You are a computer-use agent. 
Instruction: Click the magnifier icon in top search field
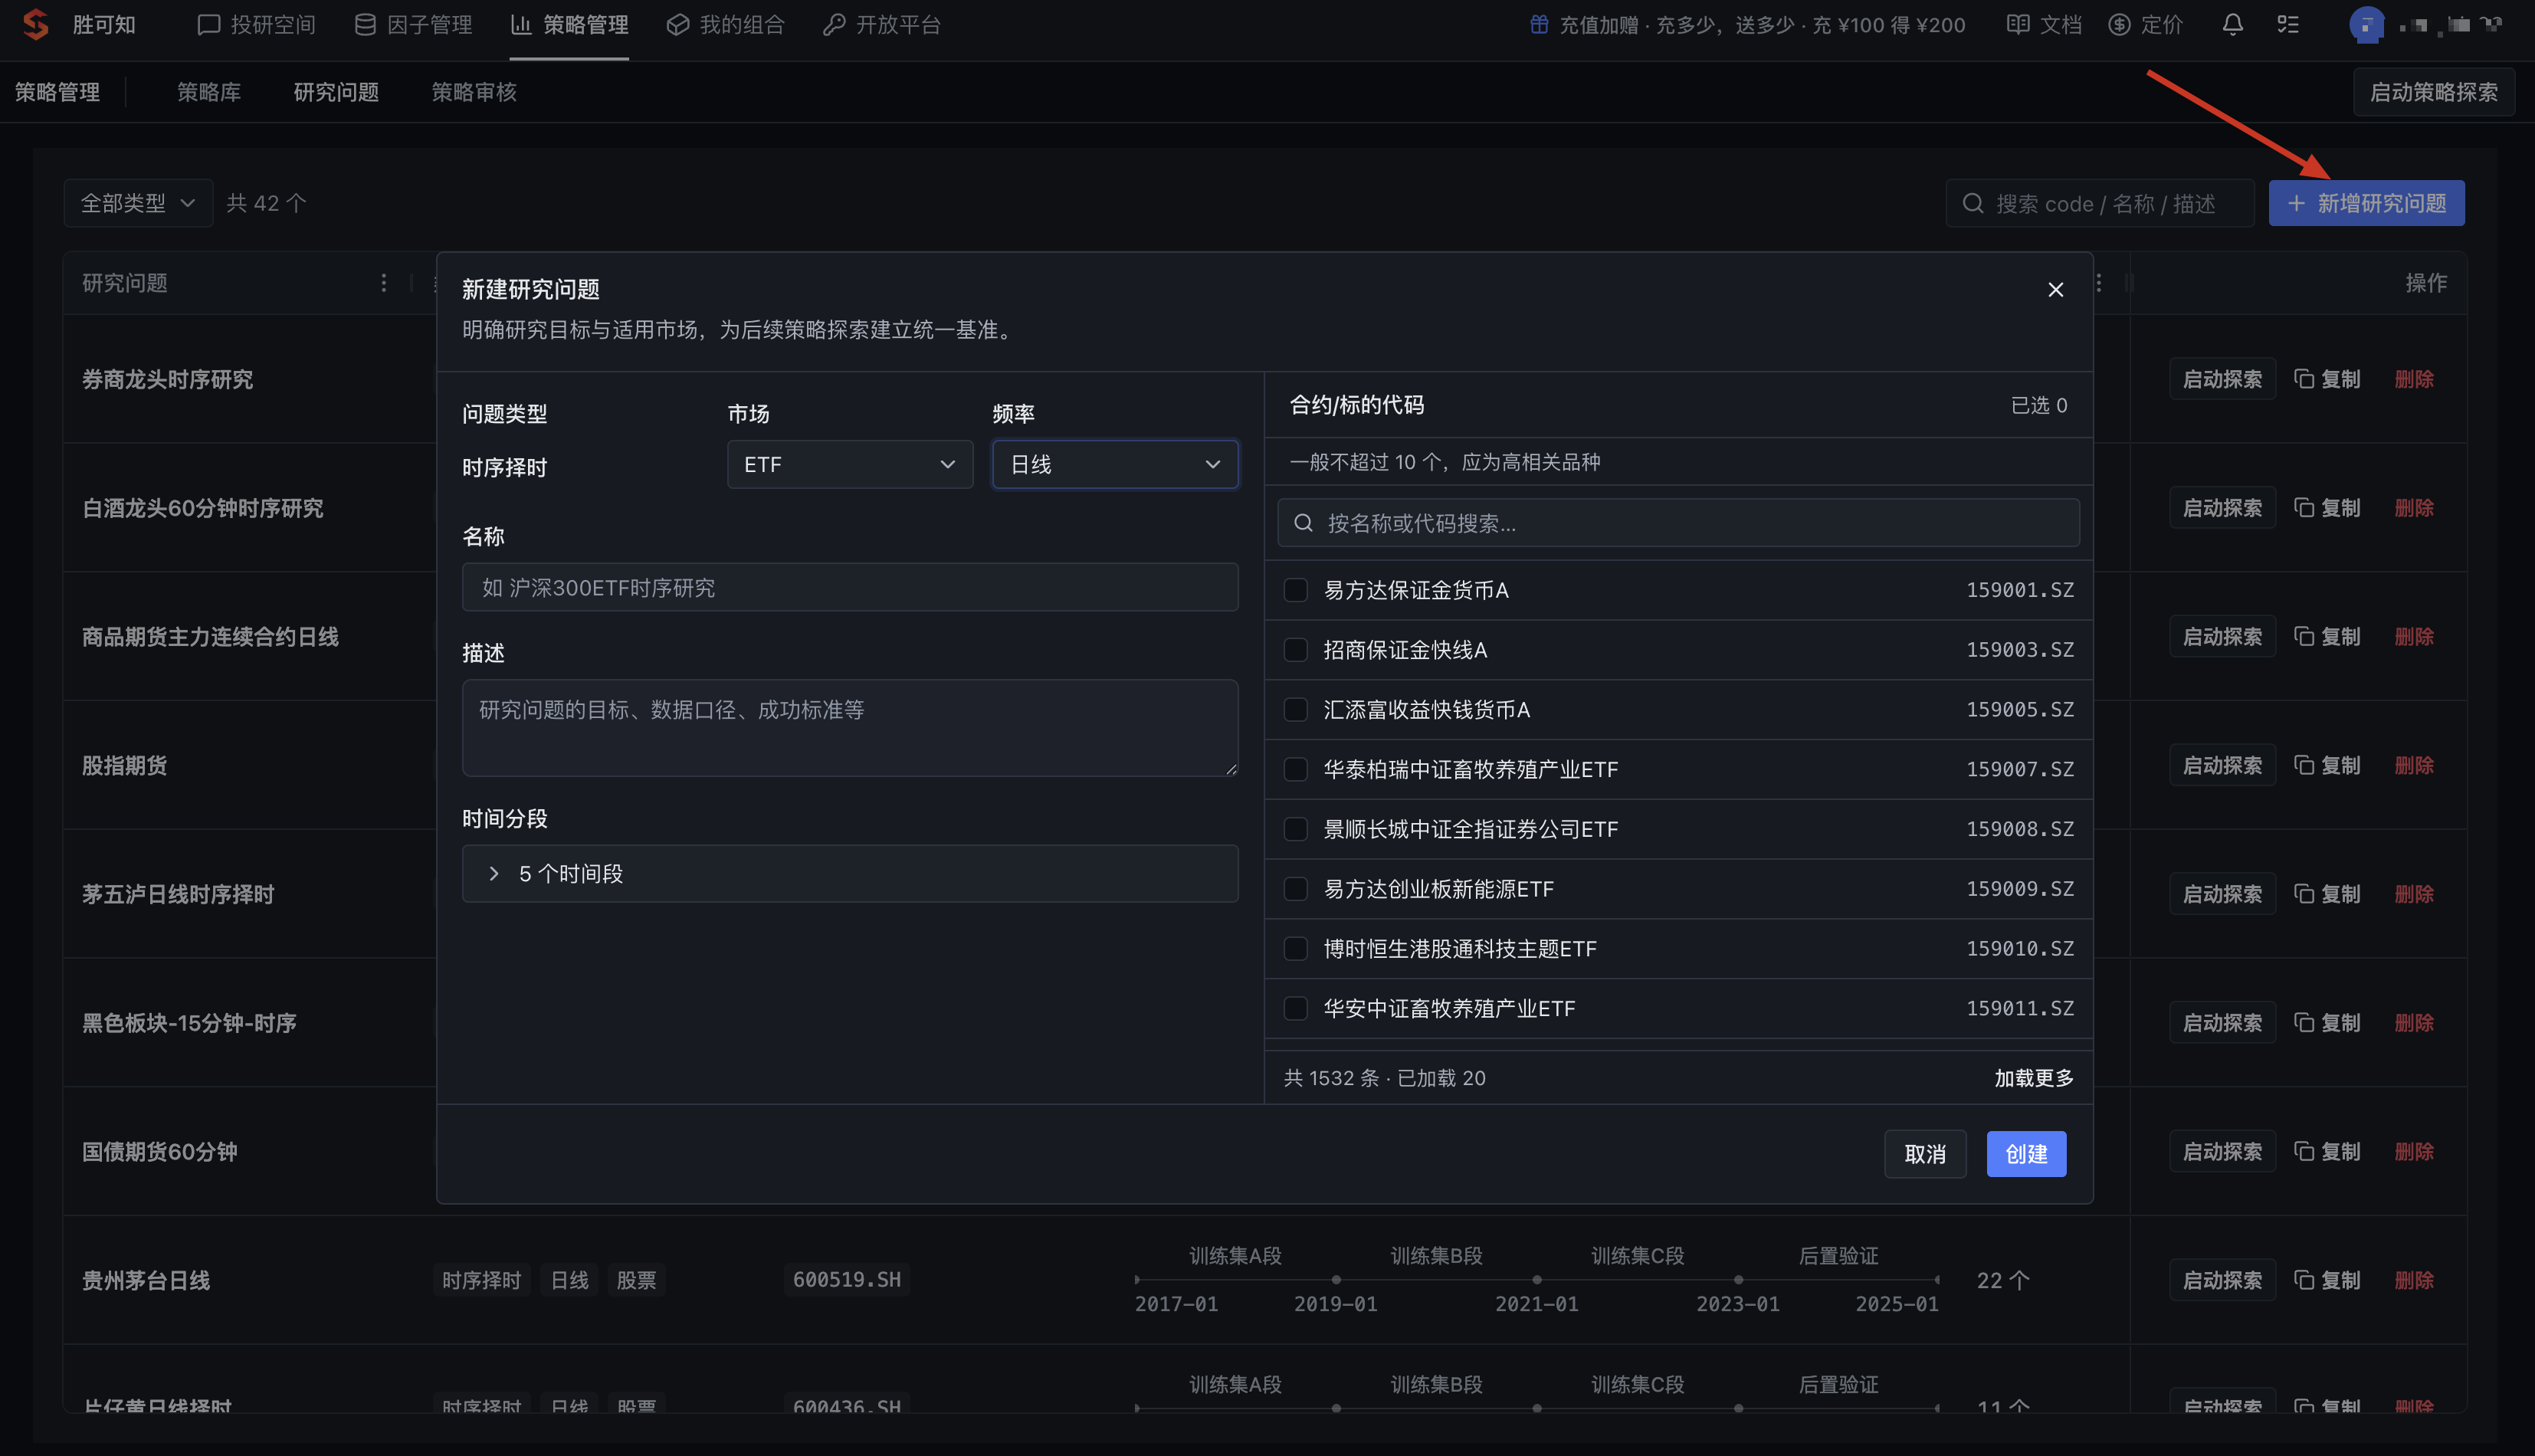[1972, 204]
